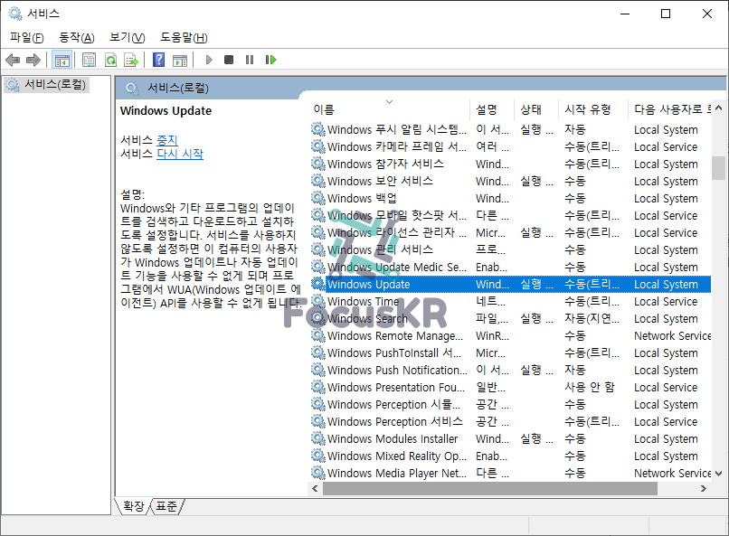The height and width of the screenshot is (536, 729).
Task: Open the 보기(V) menu
Action: tap(128, 38)
